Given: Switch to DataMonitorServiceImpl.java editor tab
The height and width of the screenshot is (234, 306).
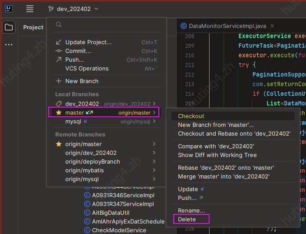Looking at the screenshot, I should point(228,26).
